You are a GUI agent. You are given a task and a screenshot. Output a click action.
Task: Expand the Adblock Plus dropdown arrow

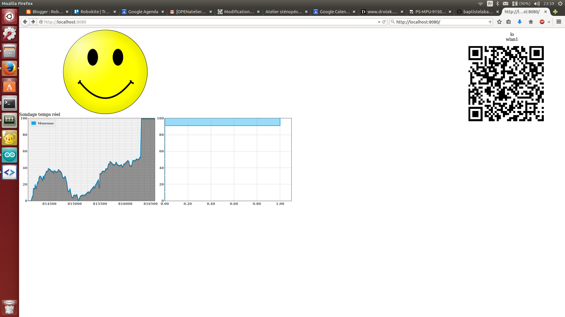[x=549, y=22]
